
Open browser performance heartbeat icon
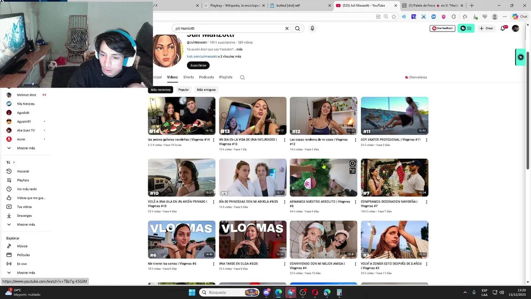click(485, 17)
